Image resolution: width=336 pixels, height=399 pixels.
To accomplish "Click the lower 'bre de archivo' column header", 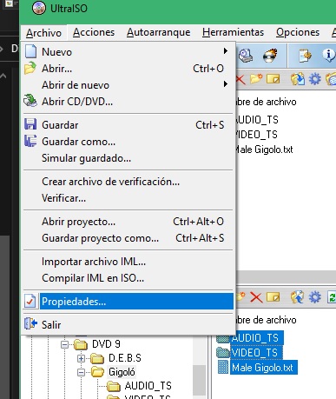I will click(266, 320).
